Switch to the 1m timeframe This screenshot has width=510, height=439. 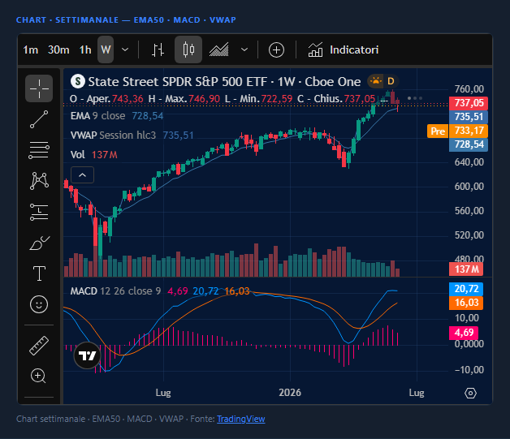pyautogui.click(x=31, y=50)
